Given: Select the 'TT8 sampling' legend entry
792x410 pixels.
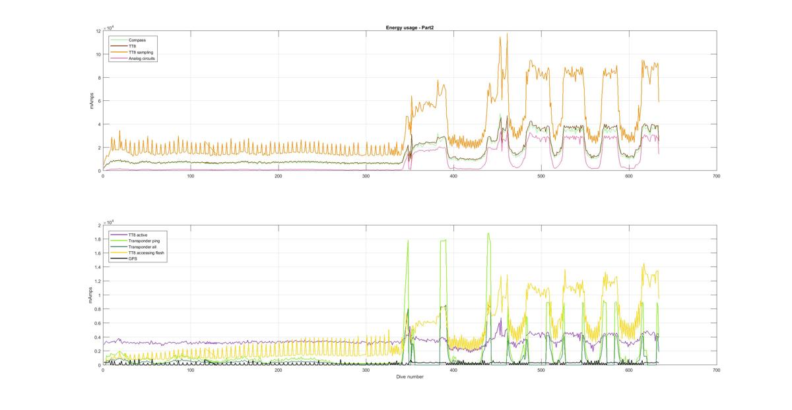Looking at the screenshot, I should tap(141, 52).
